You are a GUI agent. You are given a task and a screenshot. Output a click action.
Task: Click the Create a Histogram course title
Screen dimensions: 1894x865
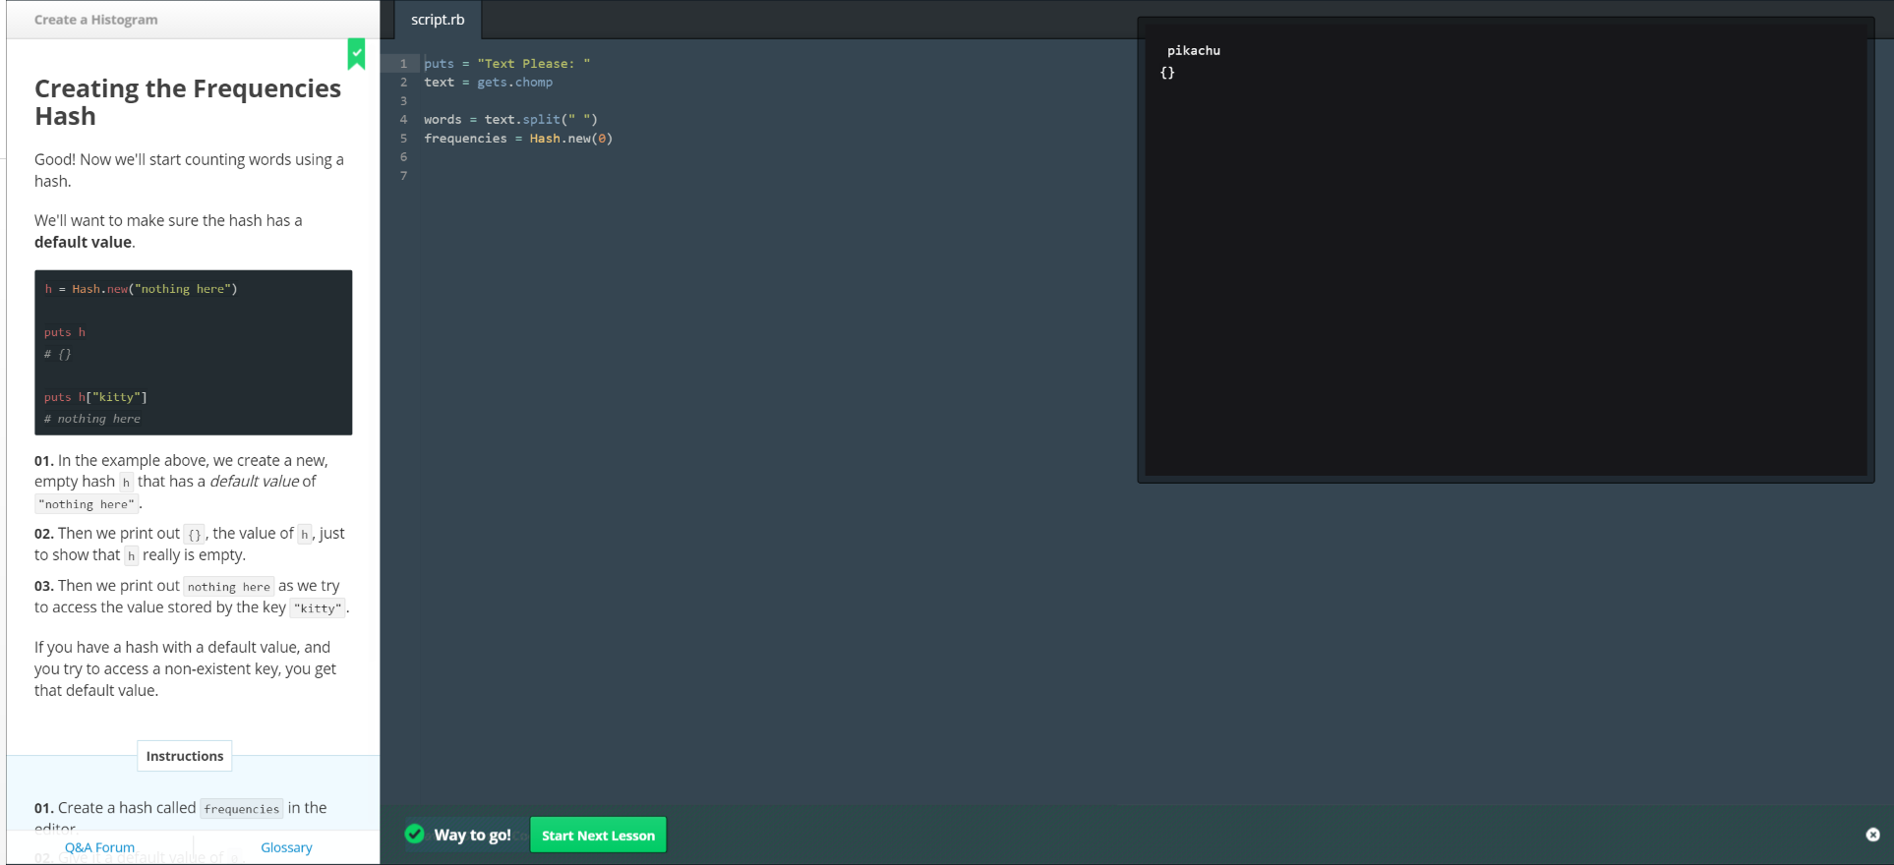pos(96,20)
